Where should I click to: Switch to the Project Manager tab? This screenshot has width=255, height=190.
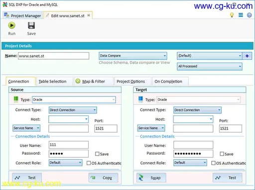point(23,15)
